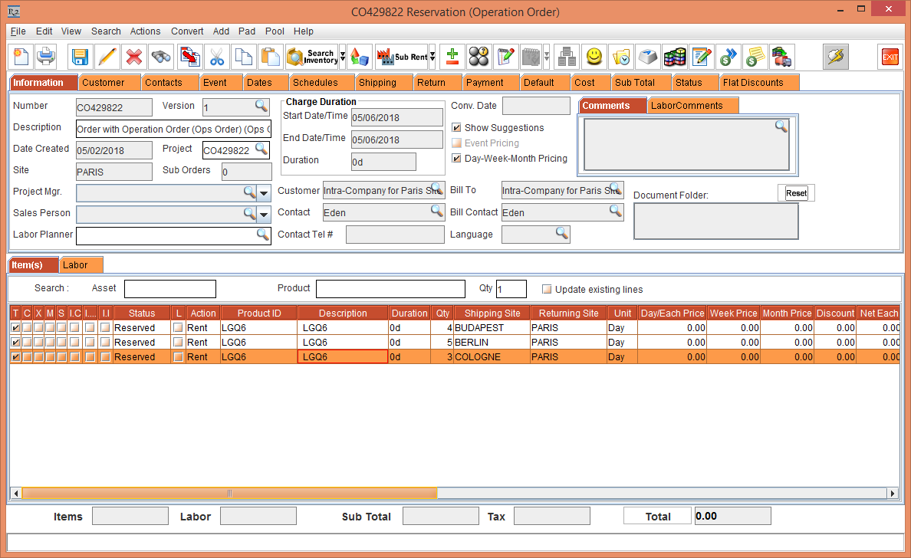Click the Print icon in toolbar
Viewport: 911px width, 558px height.
coord(46,57)
